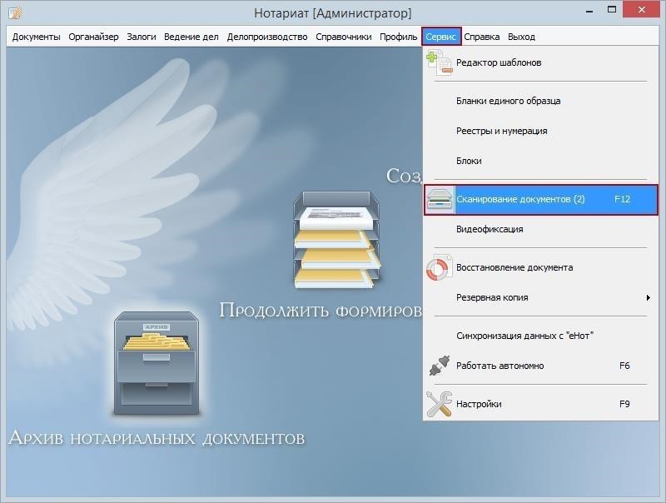The image size is (666, 503).
Task: Open the Ведение дел menu
Action: (191, 37)
